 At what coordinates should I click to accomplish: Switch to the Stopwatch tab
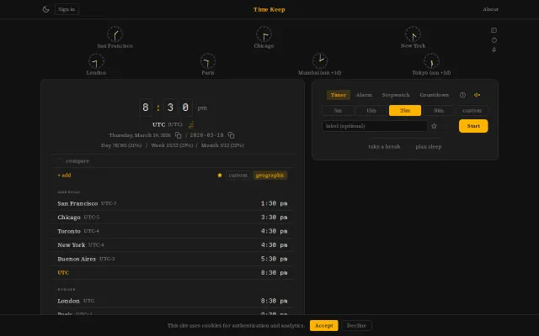click(x=396, y=95)
